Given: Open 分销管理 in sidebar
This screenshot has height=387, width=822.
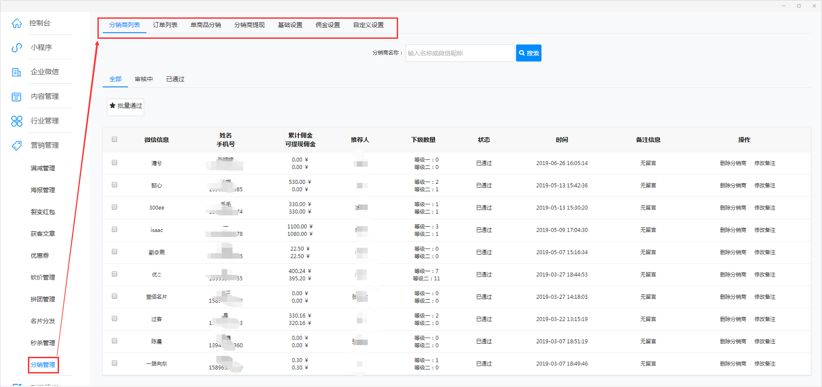Looking at the screenshot, I should (x=43, y=365).
